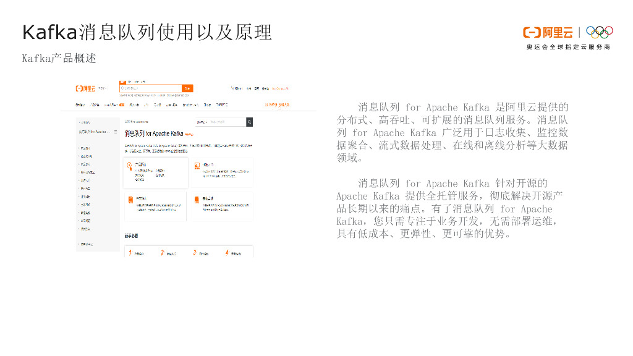Click the orange account link in header

pyautogui.click(x=280, y=88)
